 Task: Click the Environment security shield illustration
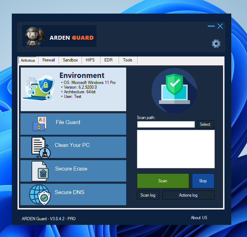pyautogui.click(x=39, y=88)
